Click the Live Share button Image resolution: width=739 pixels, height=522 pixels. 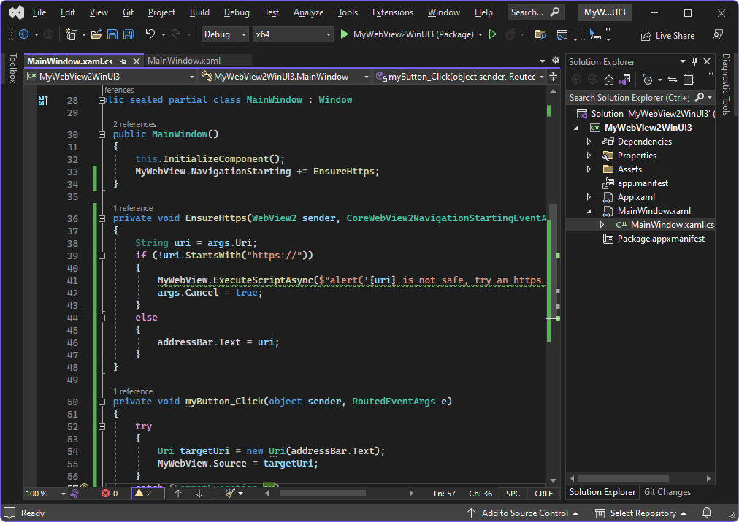pyautogui.click(x=667, y=36)
